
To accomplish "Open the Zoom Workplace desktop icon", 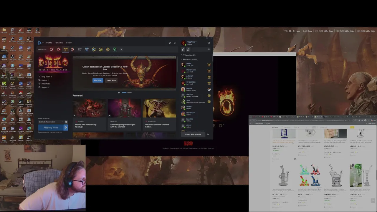I will (21, 85).
